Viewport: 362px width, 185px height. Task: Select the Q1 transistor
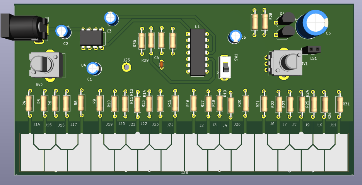(x=287, y=25)
